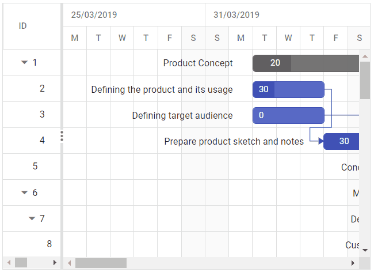
Task: Click the 31/03/2019 week header
Action: coord(236,15)
